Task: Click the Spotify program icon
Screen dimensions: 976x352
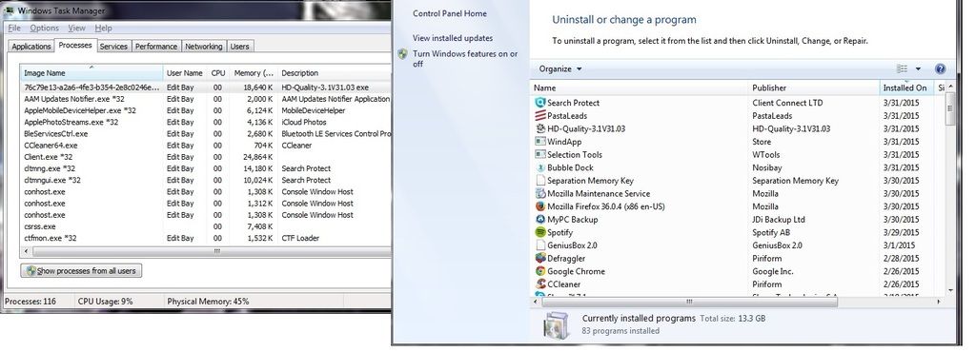Action: pos(540,232)
